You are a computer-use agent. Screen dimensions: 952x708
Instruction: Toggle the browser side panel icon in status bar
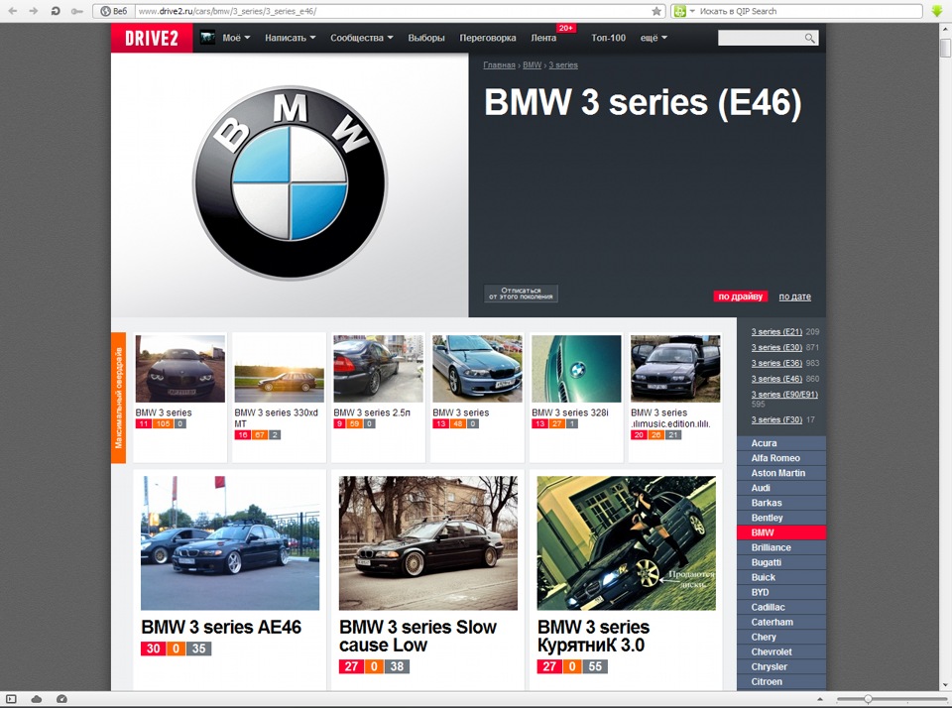11,699
